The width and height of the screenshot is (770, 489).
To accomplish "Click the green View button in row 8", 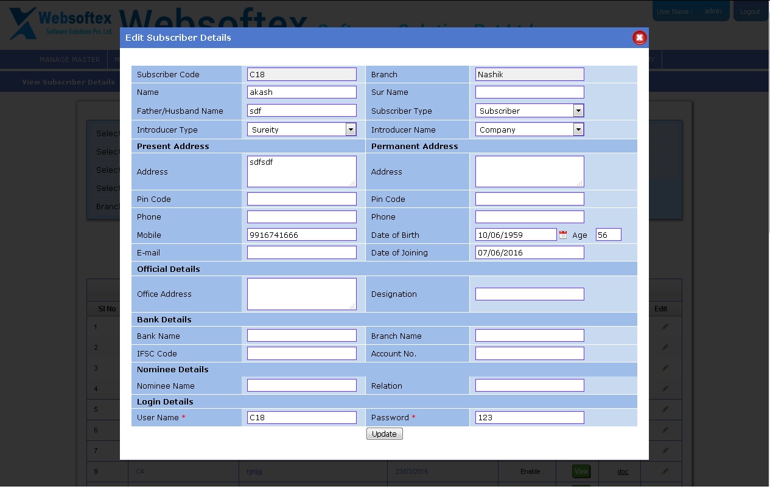I will (x=581, y=471).
